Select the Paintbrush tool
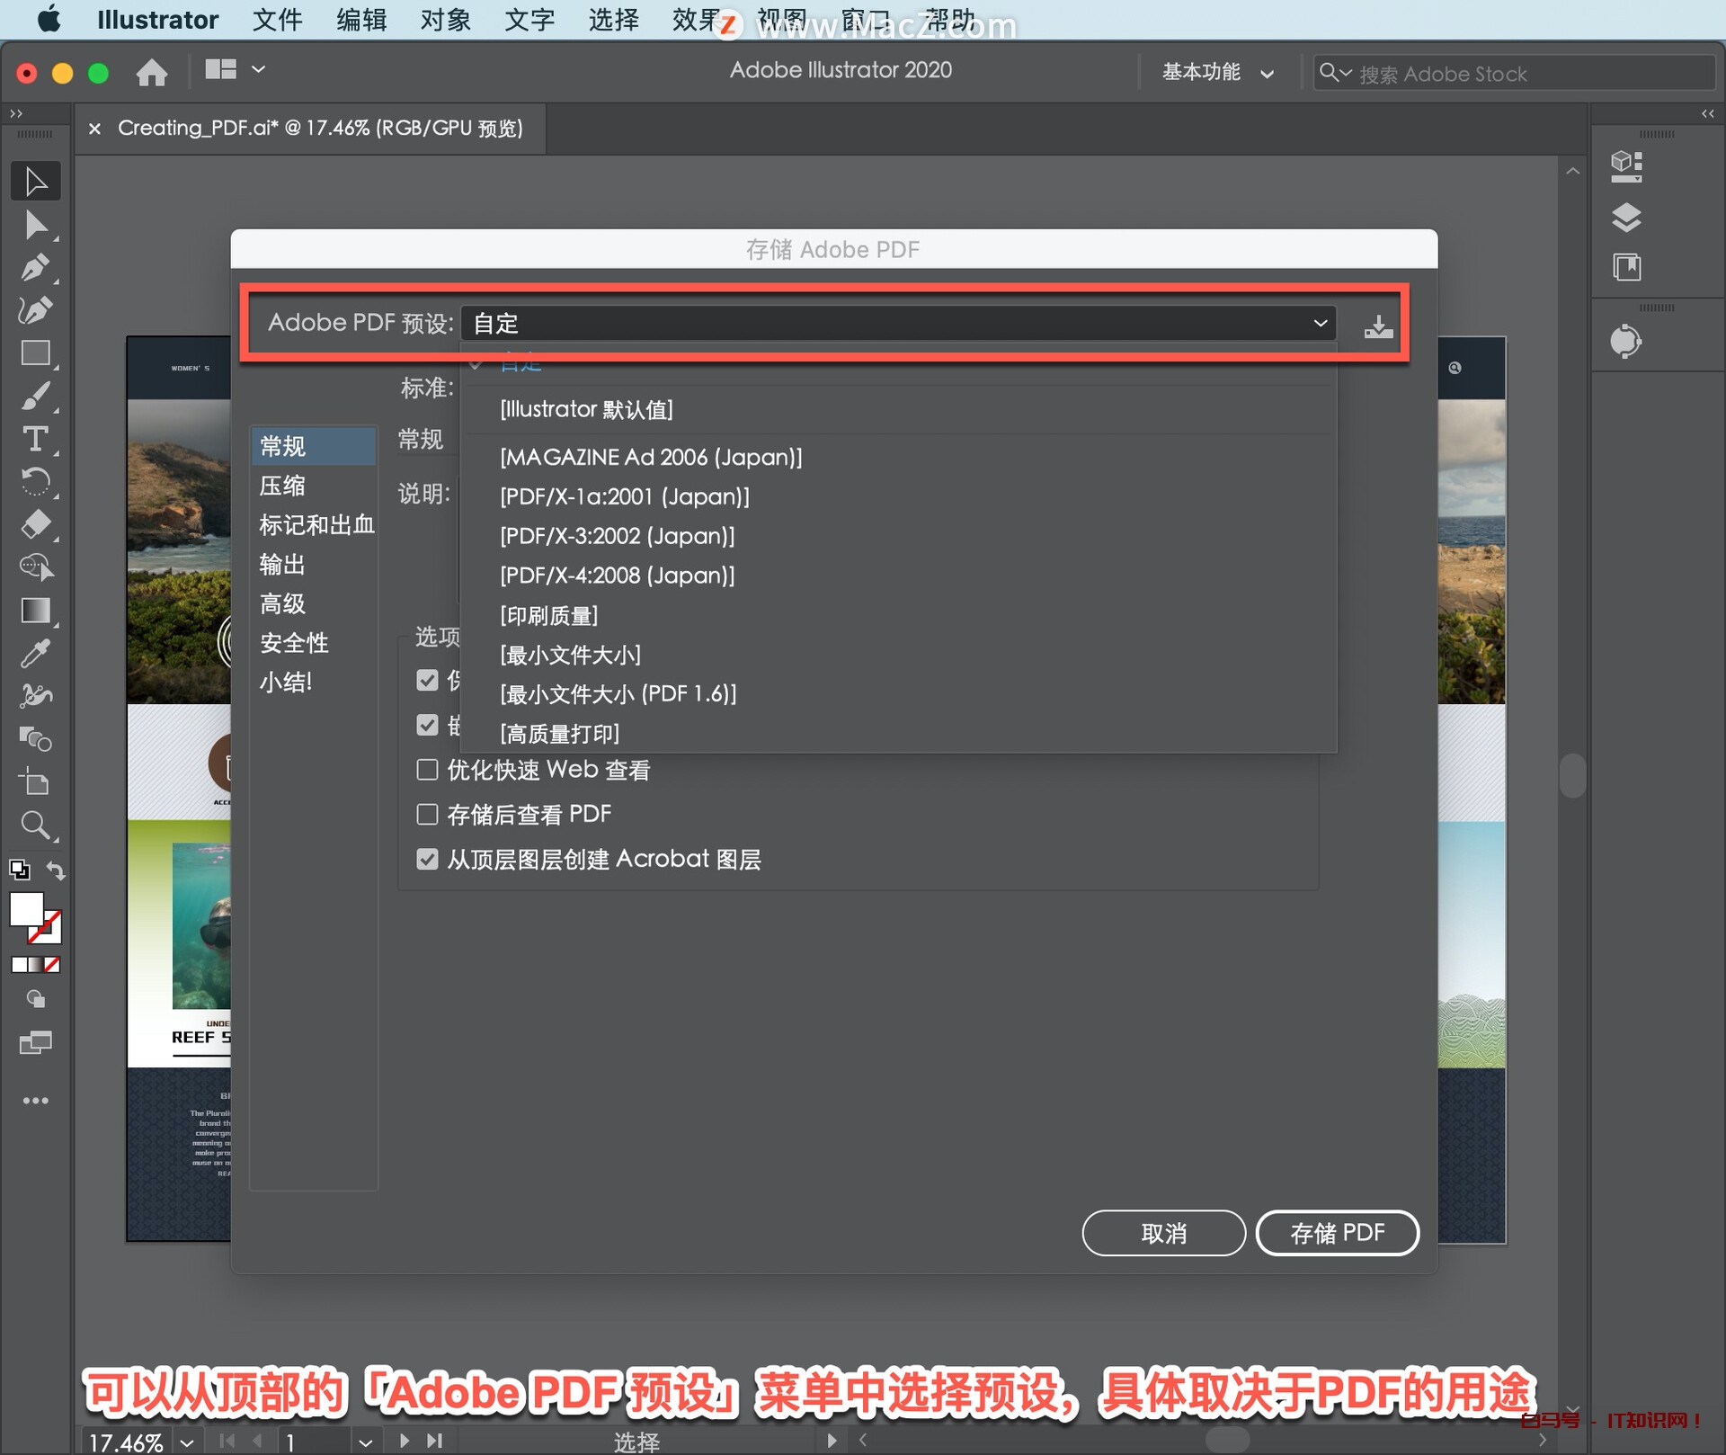The width and height of the screenshot is (1726, 1455). 36,396
